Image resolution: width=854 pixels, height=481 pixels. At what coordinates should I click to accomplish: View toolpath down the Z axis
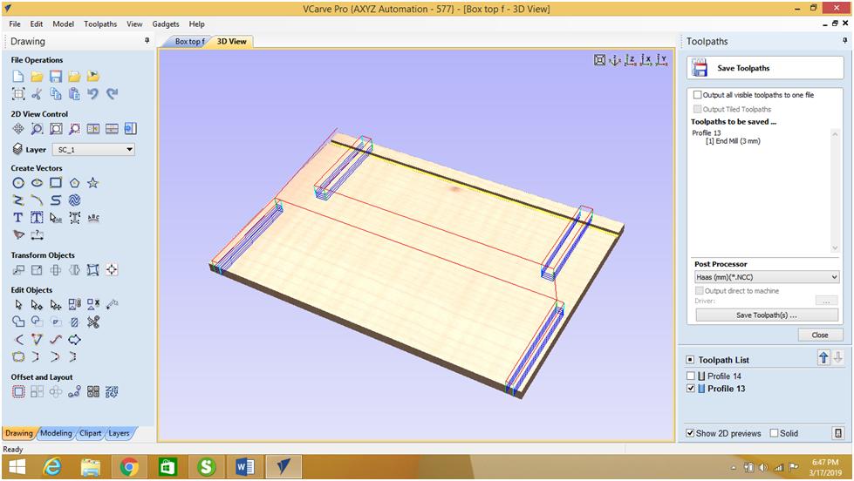click(x=630, y=60)
